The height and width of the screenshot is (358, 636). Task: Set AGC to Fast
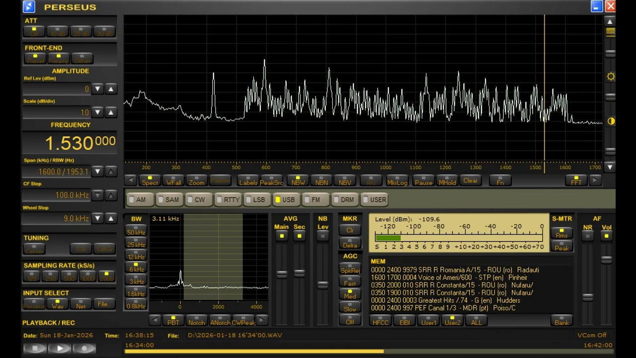click(350, 281)
